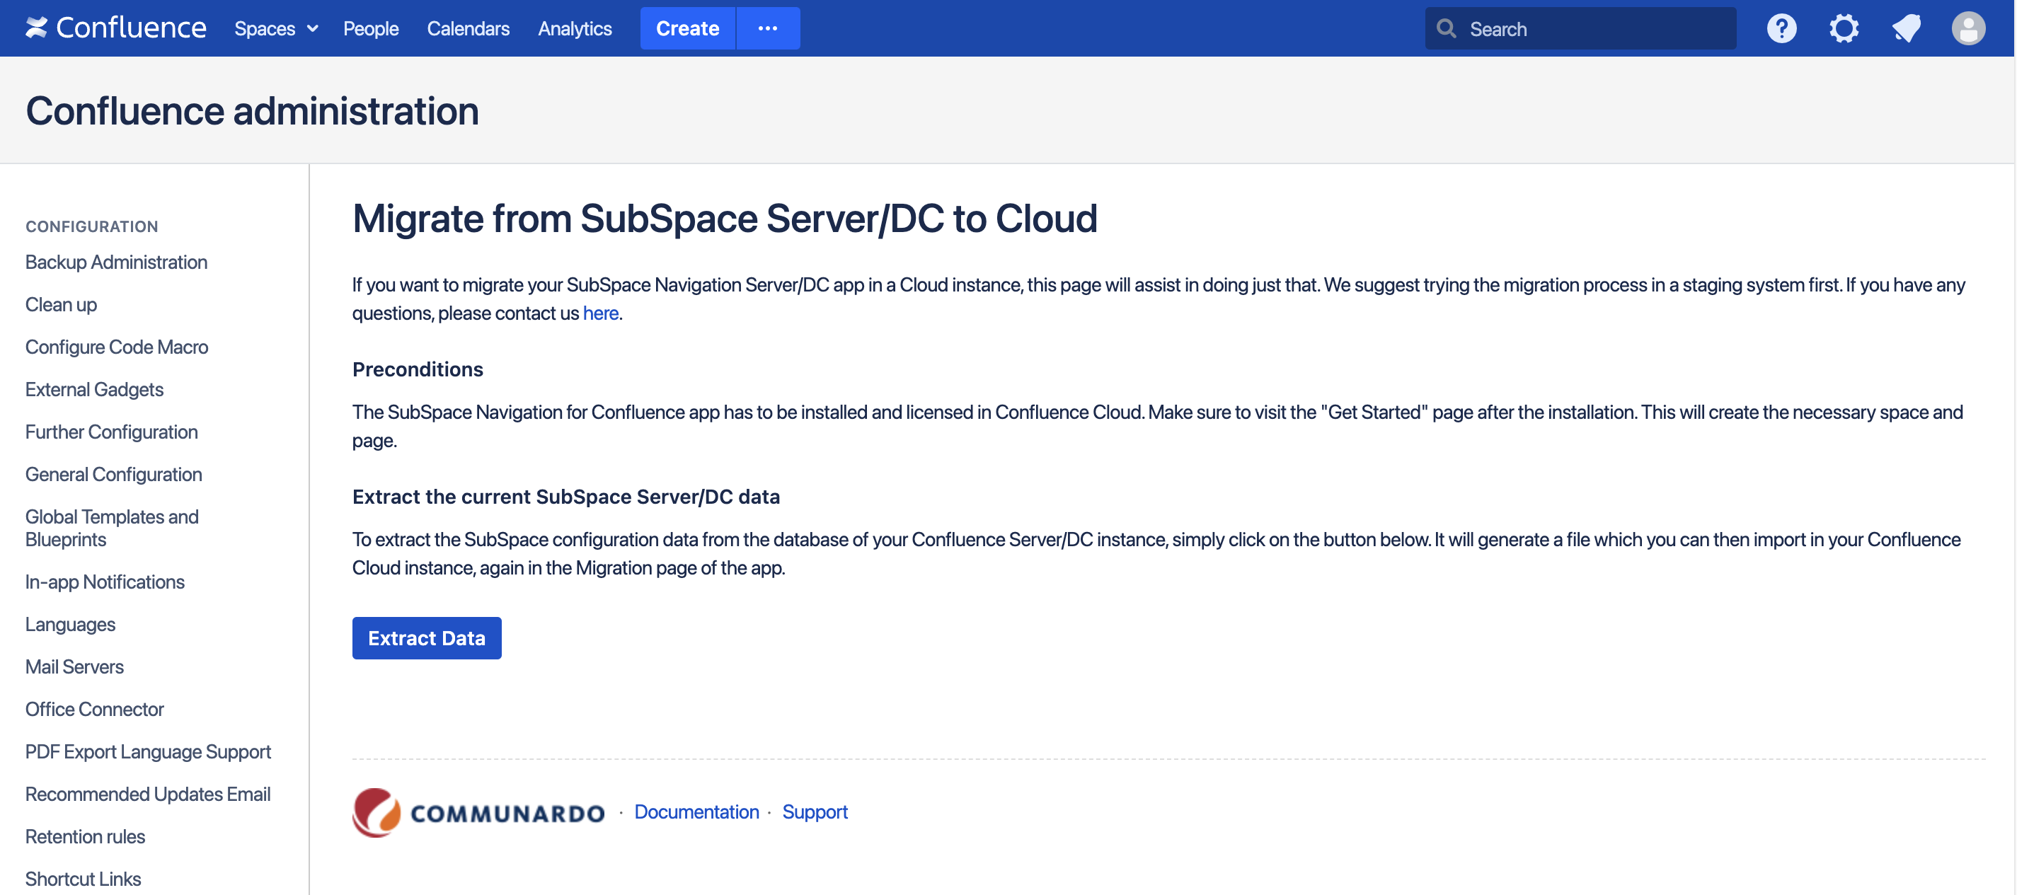The height and width of the screenshot is (895, 2017).
Task: Open the Calendars menu
Action: click(x=468, y=29)
